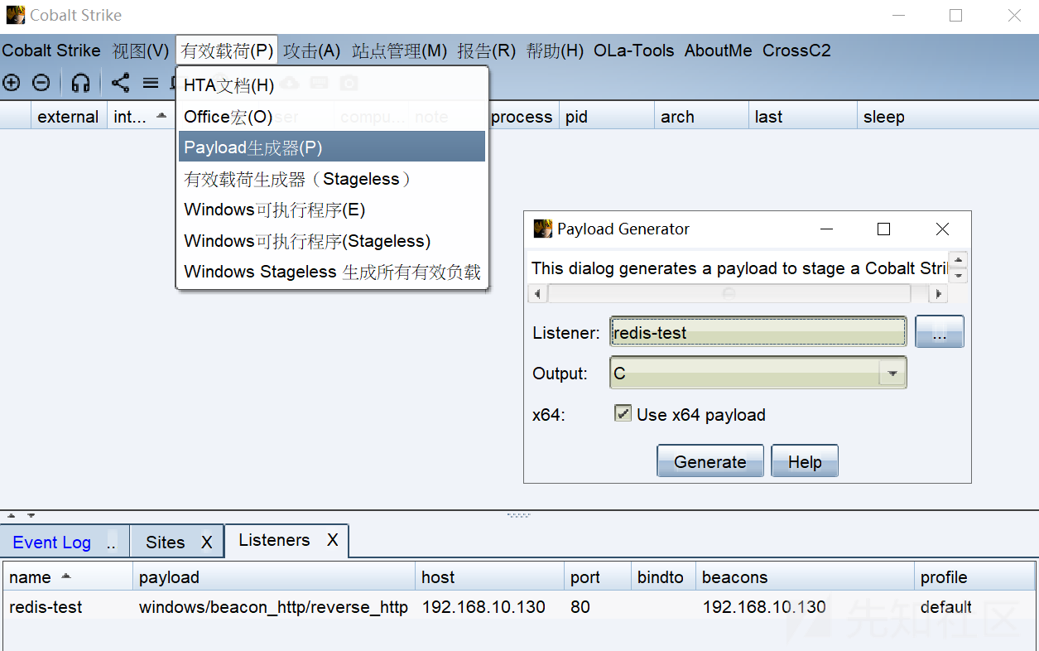Sort listeners by beacons column header
1039x651 pixels.
tap(805, 577)
